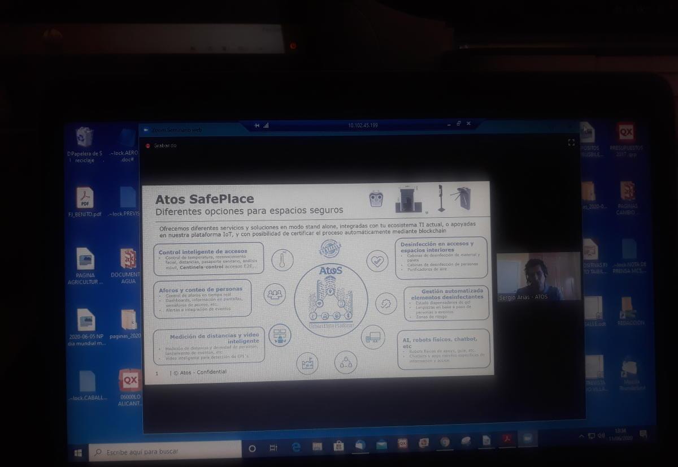Click 'AI, robots físicos, chatbot, etc' box
The width and height of the screenshot is (678, 467).
pyautogui.click(x=444, y=349)
